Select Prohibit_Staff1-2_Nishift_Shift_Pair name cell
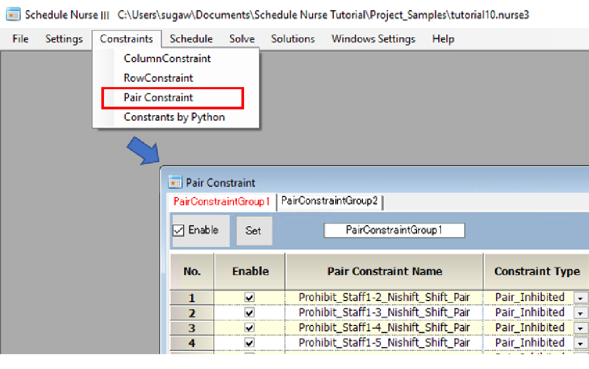The image size is (589, 369). point(384,298)
